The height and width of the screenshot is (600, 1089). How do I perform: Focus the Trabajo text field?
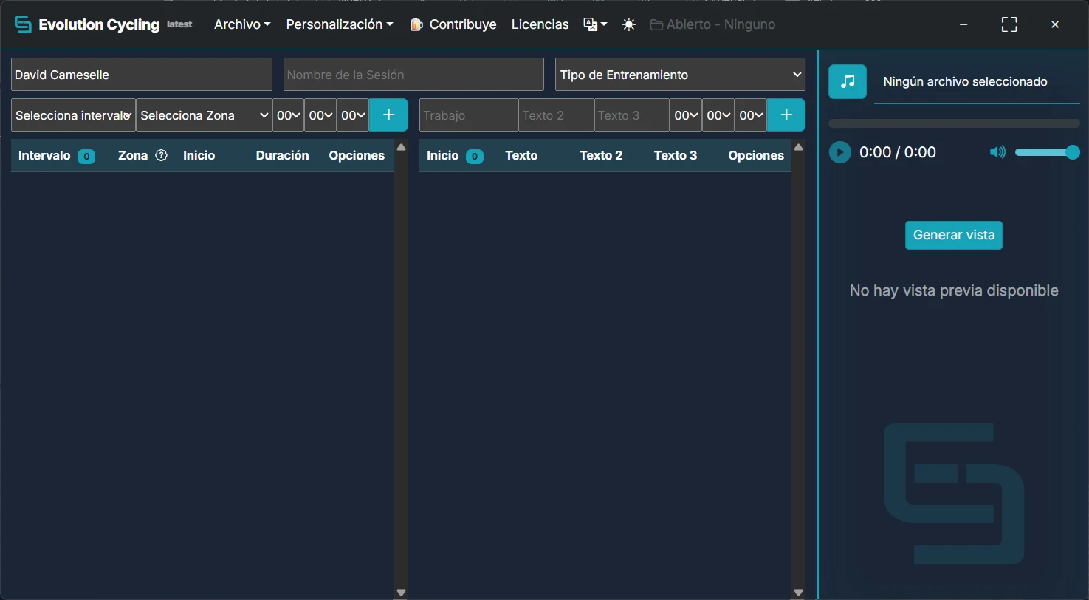pos(469,115)
